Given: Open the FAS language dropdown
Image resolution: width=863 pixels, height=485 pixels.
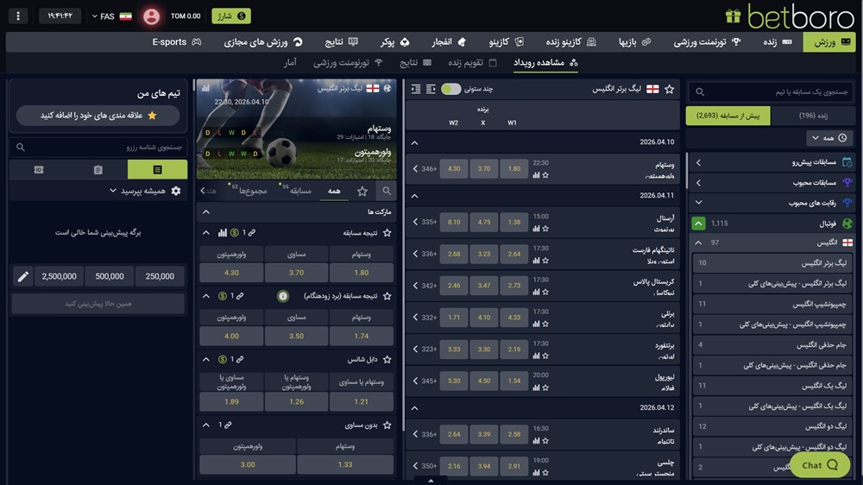Looking at the screenshot, I should (111, 16).
